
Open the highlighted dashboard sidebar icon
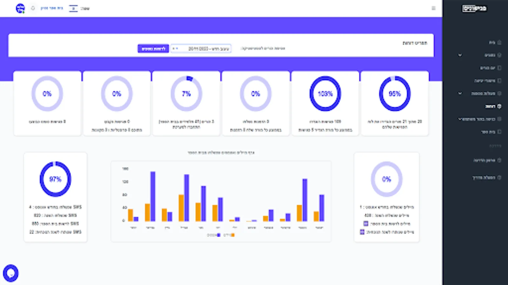(x=499, y=106)
